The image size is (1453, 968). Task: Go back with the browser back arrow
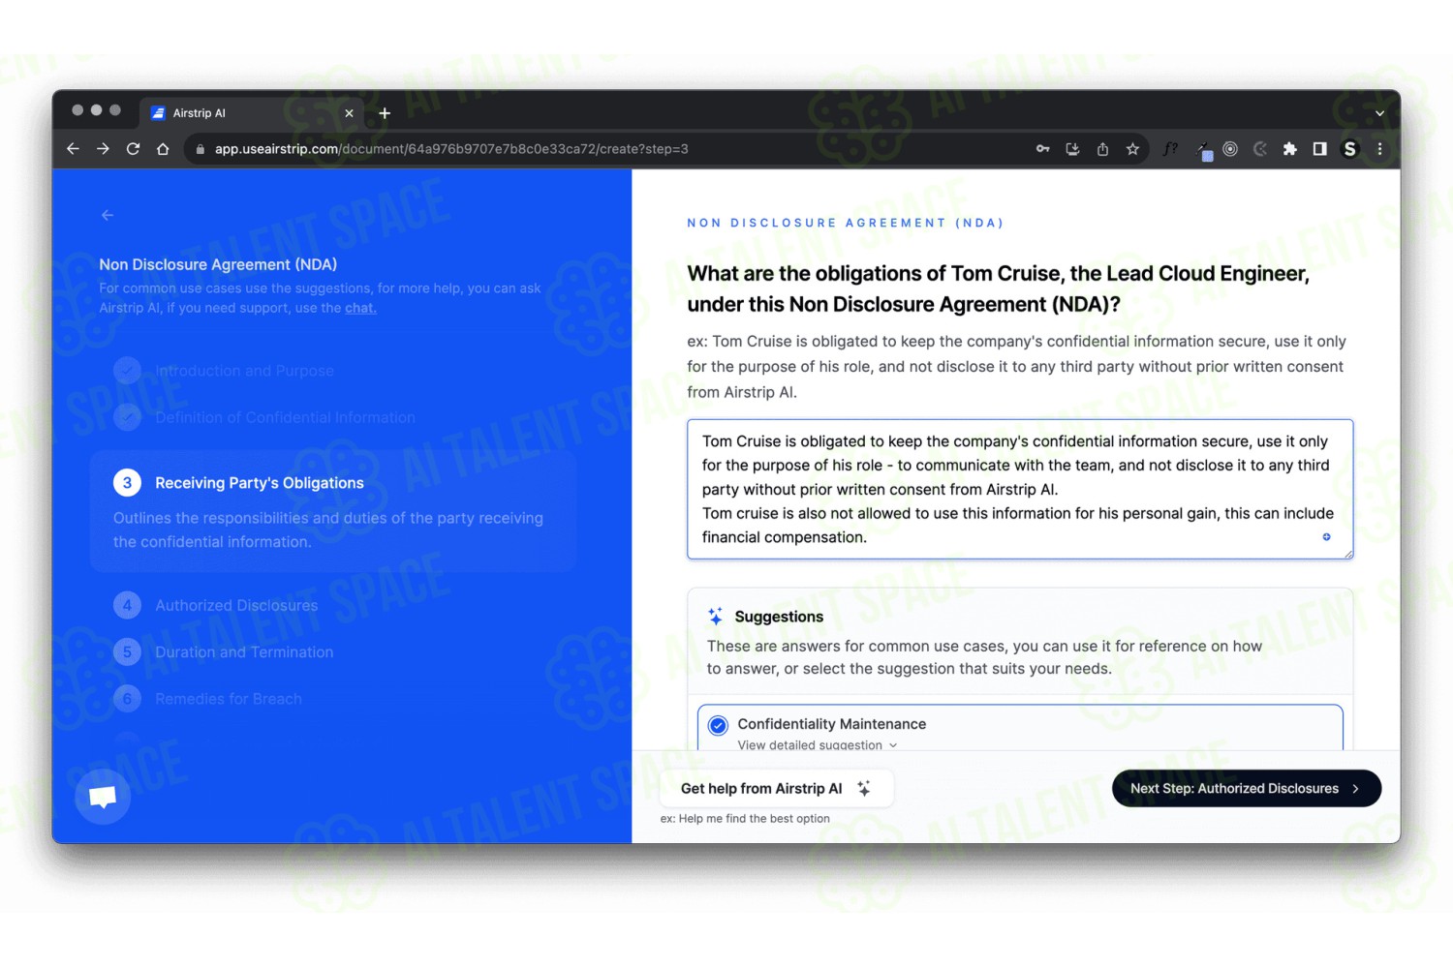pyautogui.click(x=73, y=149)
